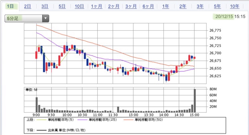Click the 出来高 volume legend entry
This screenshot has height=135, width=249.
(x=66, y=130)
